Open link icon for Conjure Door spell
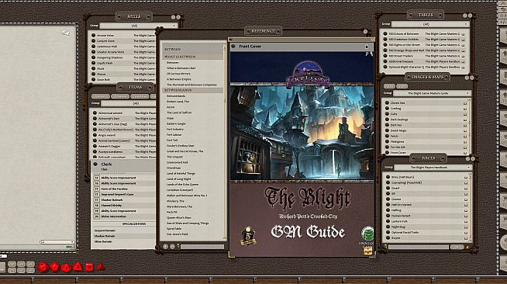507x284 pixels. pos(94,41)
